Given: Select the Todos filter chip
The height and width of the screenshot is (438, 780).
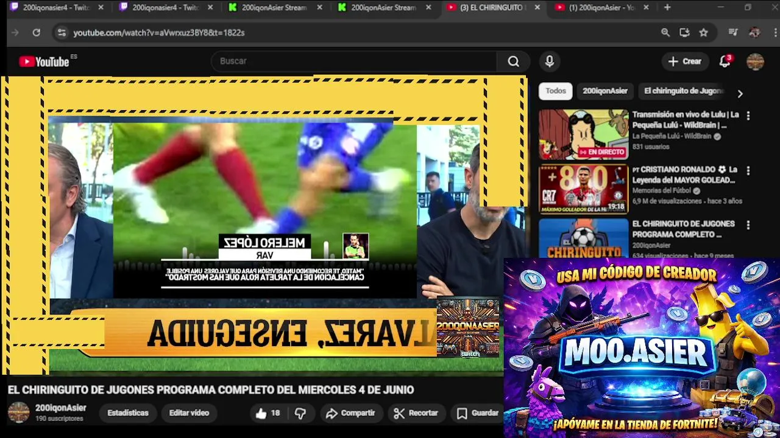Looking at the screenshot, I should 556,91.
